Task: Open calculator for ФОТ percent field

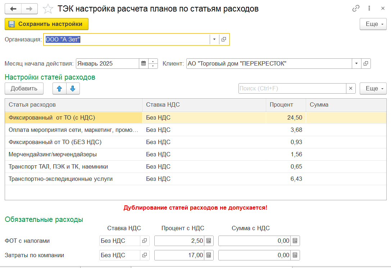Action: [x=209, y=241]
